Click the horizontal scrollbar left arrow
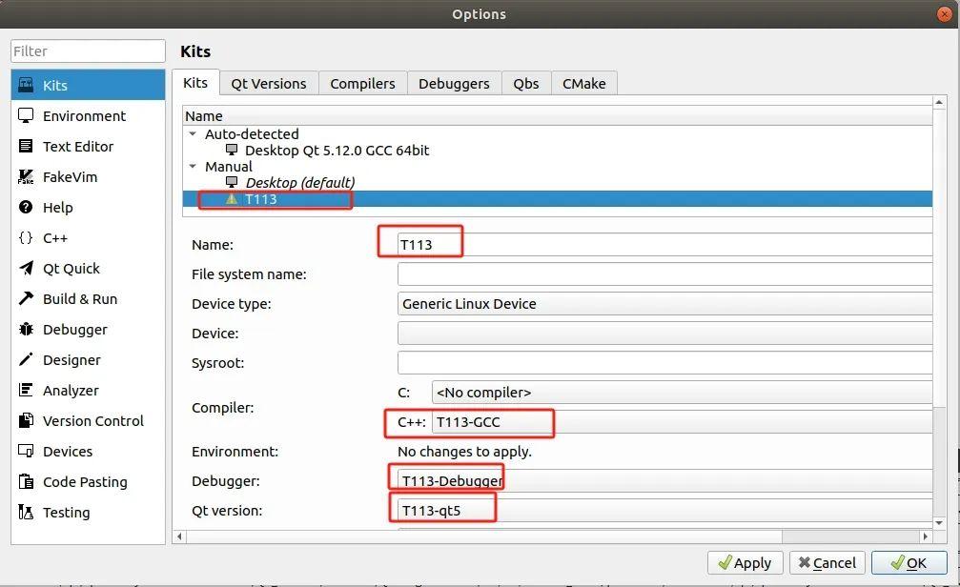Viewport: 960px width, 587px height. point(179,536)
